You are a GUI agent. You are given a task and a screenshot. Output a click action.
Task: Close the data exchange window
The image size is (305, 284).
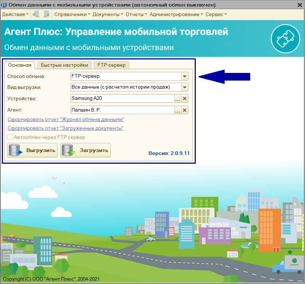coord(300,5)
